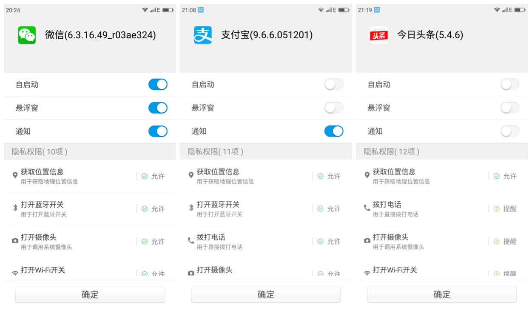Turn off 通知 for WeChat
Screen dimensions: 532x314
click(158, 131)
